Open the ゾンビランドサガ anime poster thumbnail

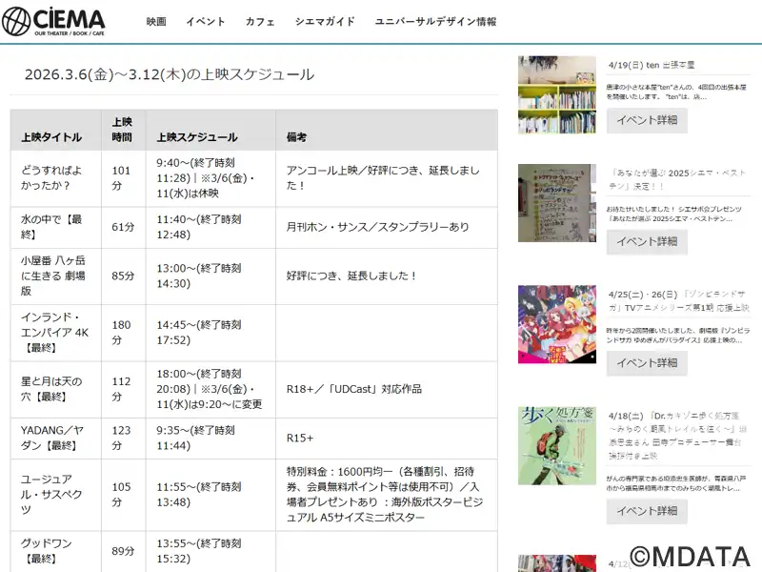pos(557,324)
